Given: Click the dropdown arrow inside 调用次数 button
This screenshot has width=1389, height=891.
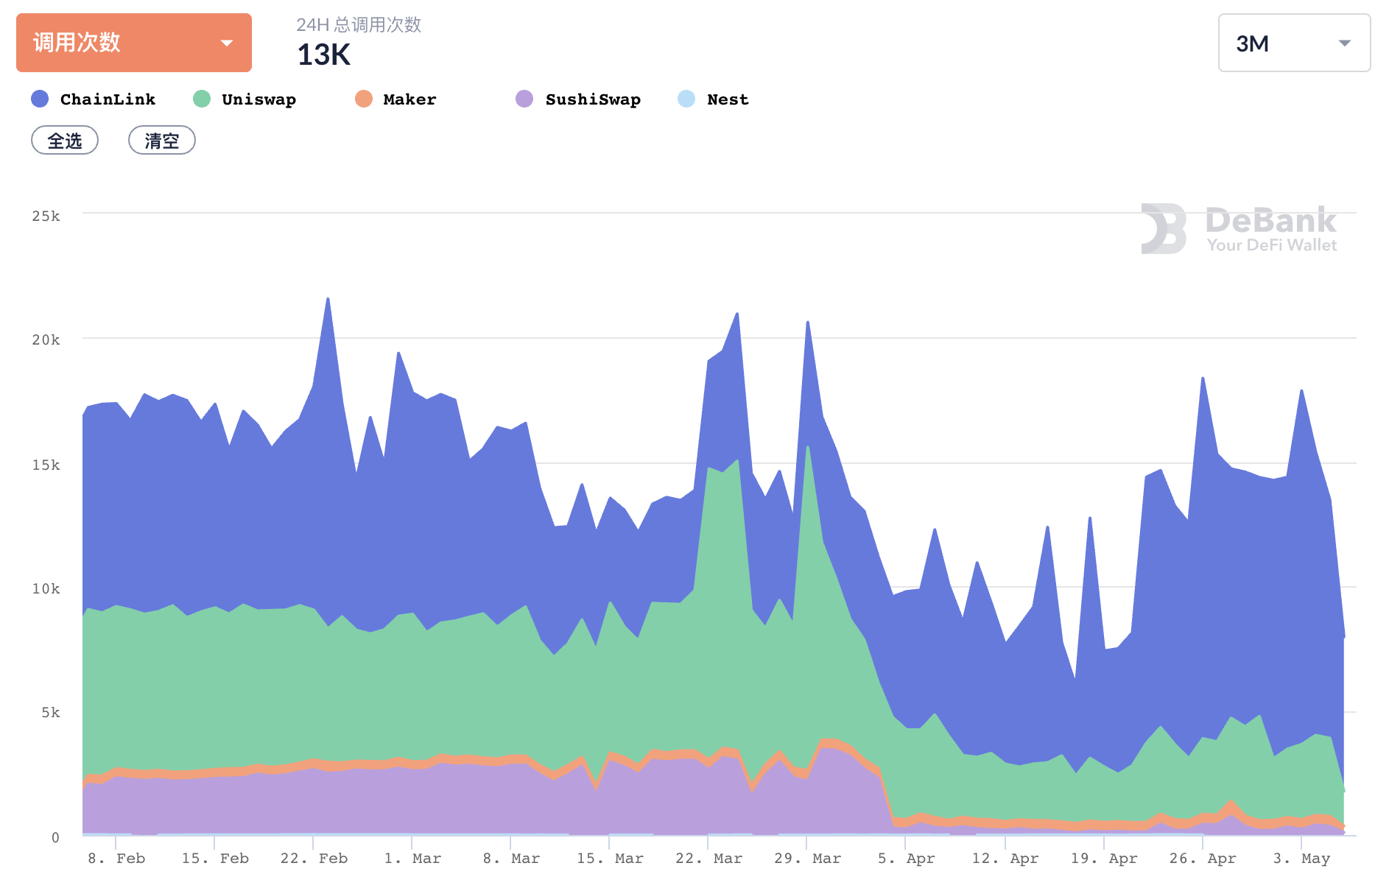Looking at the screenshot, I should (x=227, y=43).
